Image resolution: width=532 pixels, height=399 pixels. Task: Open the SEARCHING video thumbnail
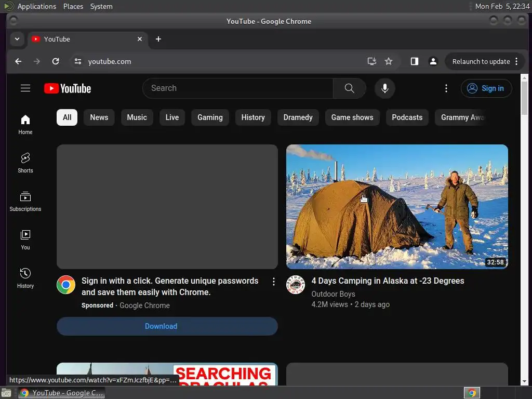pyautogui.click(x=167, y=374)
